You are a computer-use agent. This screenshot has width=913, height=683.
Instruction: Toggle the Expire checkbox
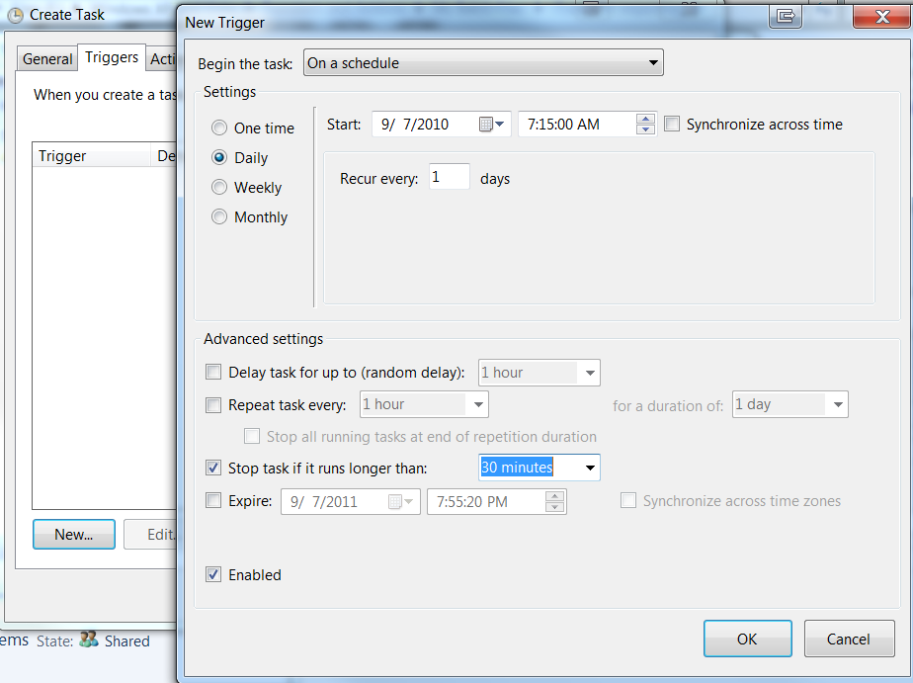pyautogui.click(x=213, y=501)
